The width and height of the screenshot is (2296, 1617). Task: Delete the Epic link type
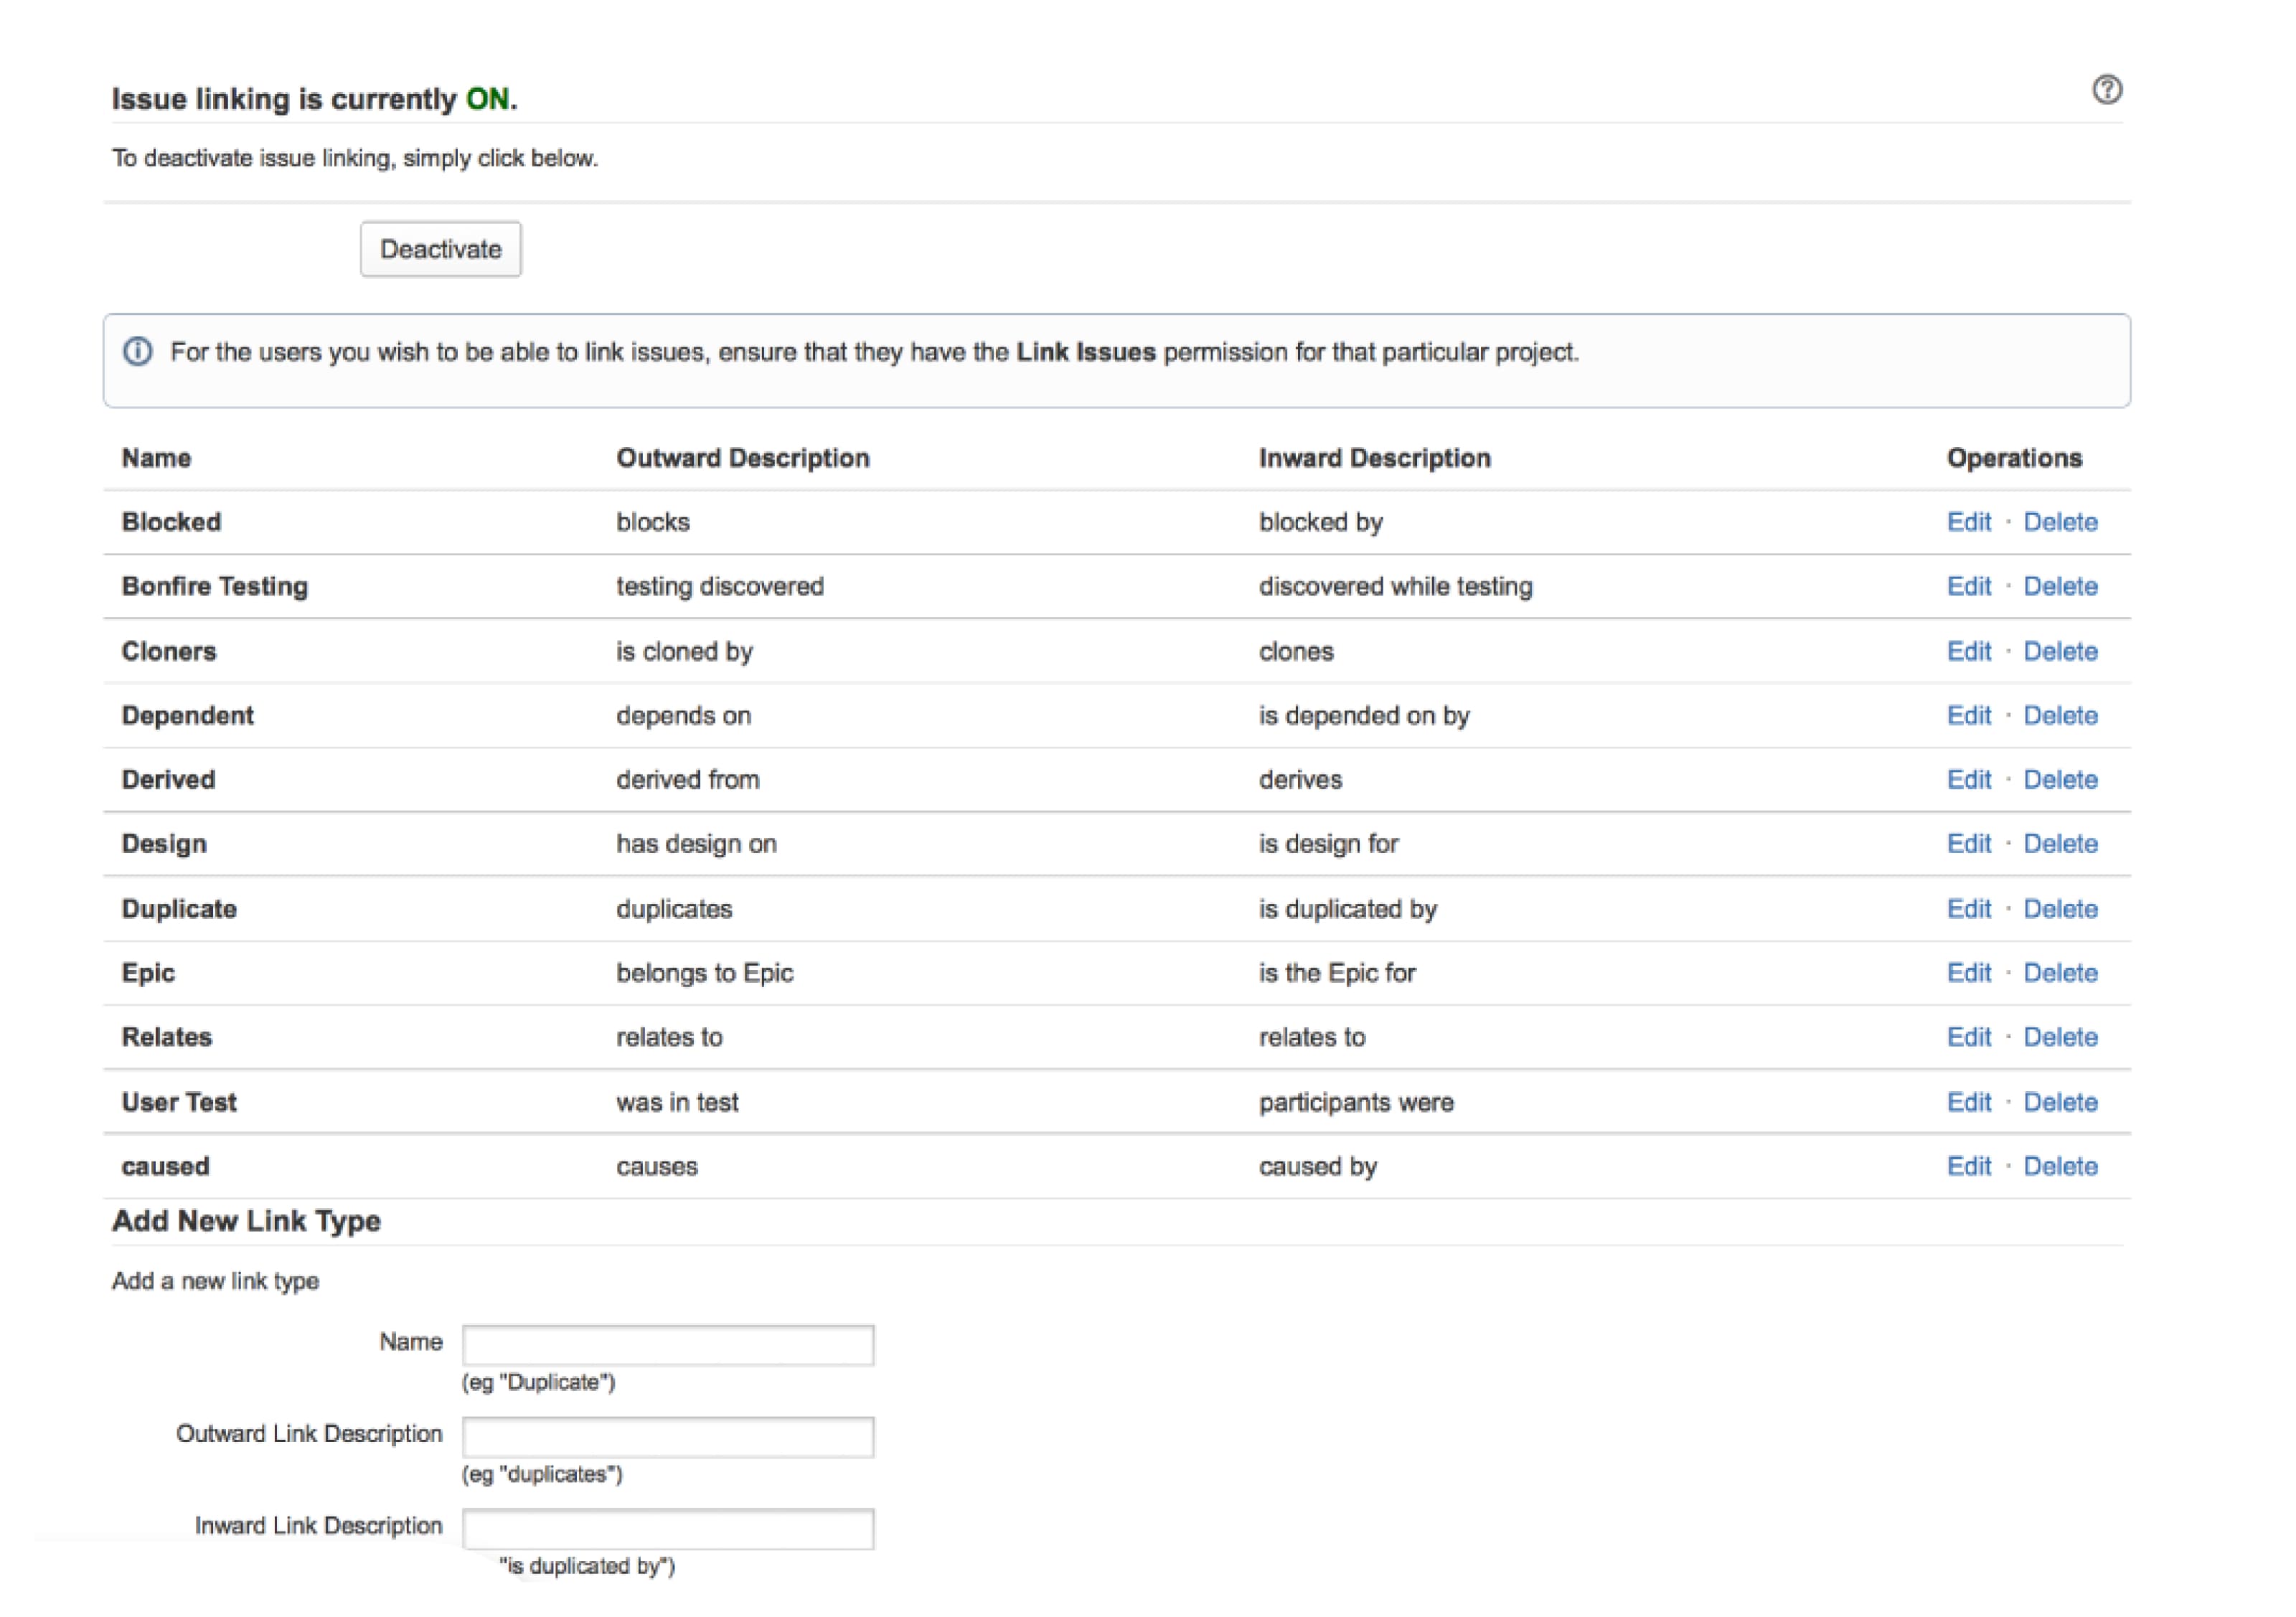[2060, 973]
